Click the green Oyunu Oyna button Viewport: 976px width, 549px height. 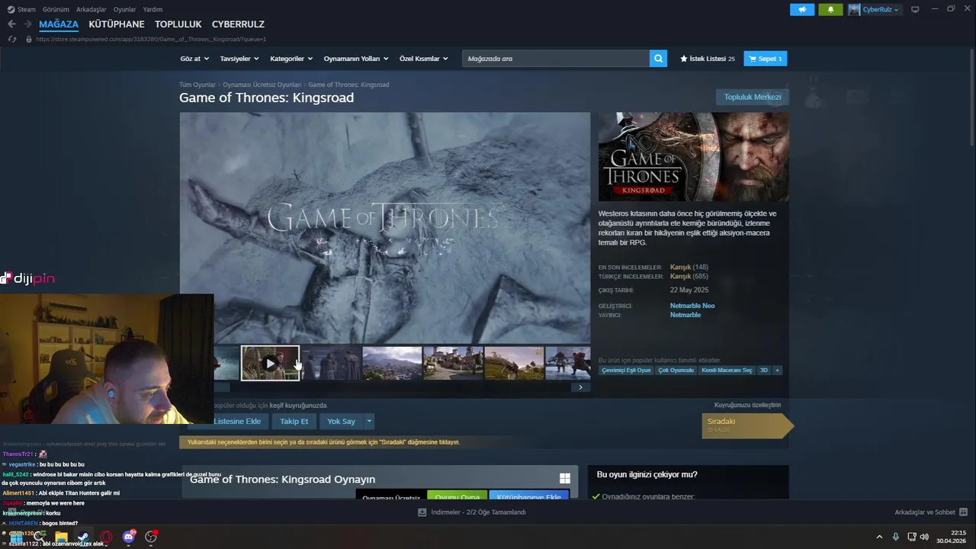[x=457, y=496]
